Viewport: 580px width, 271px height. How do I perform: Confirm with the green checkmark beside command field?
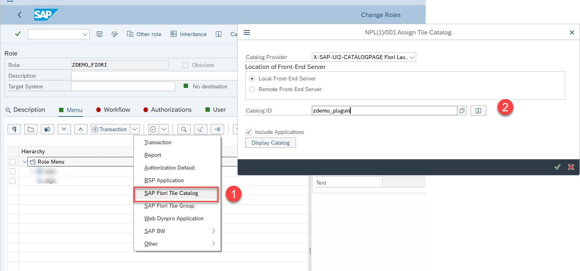click(x=17, y=34)
